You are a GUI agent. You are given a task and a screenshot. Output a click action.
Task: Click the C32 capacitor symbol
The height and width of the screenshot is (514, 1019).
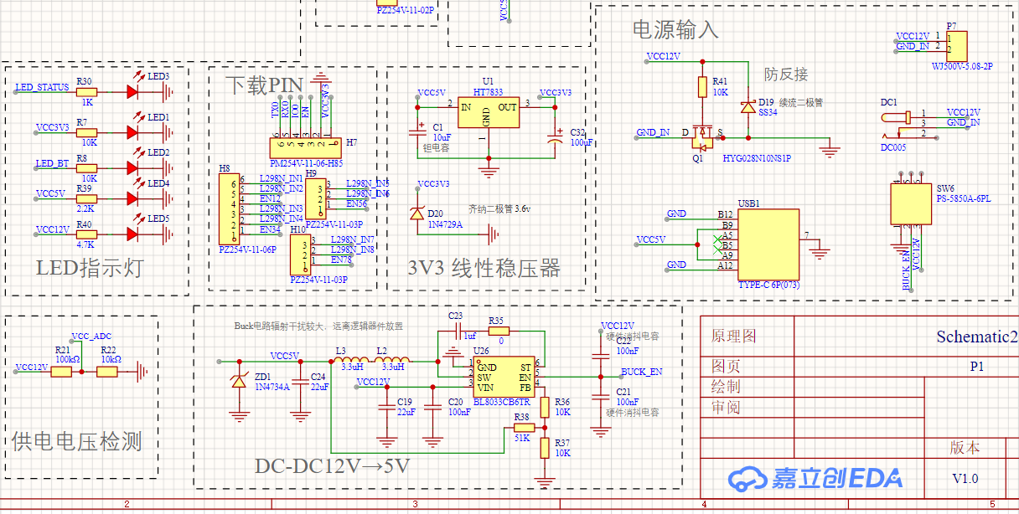click(x=554, y=137)
